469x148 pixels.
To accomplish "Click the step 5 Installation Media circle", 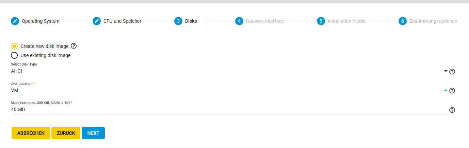I will [x=321, y=21].
